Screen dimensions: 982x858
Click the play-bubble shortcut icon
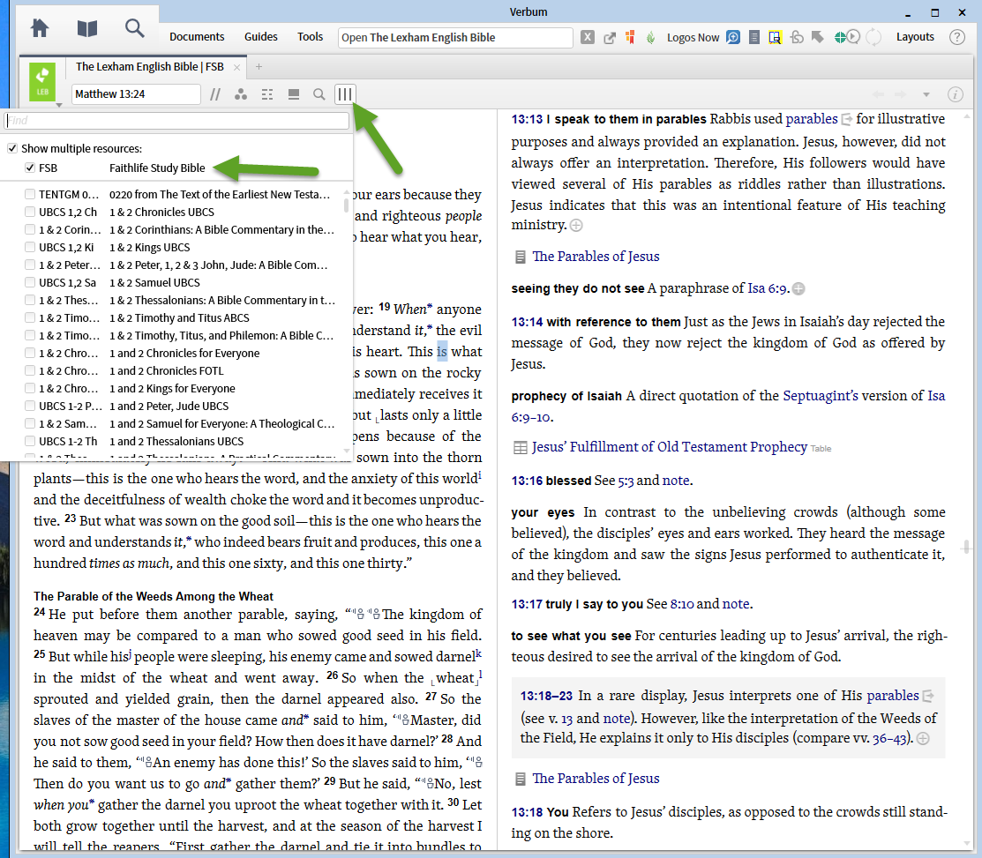[853, 37]
